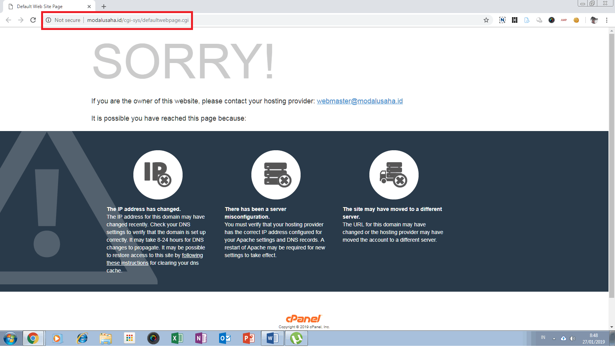Click the cookie extension icon
This screenshot has height=352, width=615.
576,20
